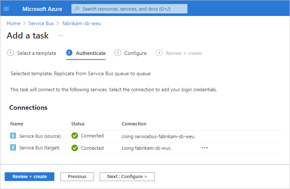Select the Authenticate step tab

(90, 53)
